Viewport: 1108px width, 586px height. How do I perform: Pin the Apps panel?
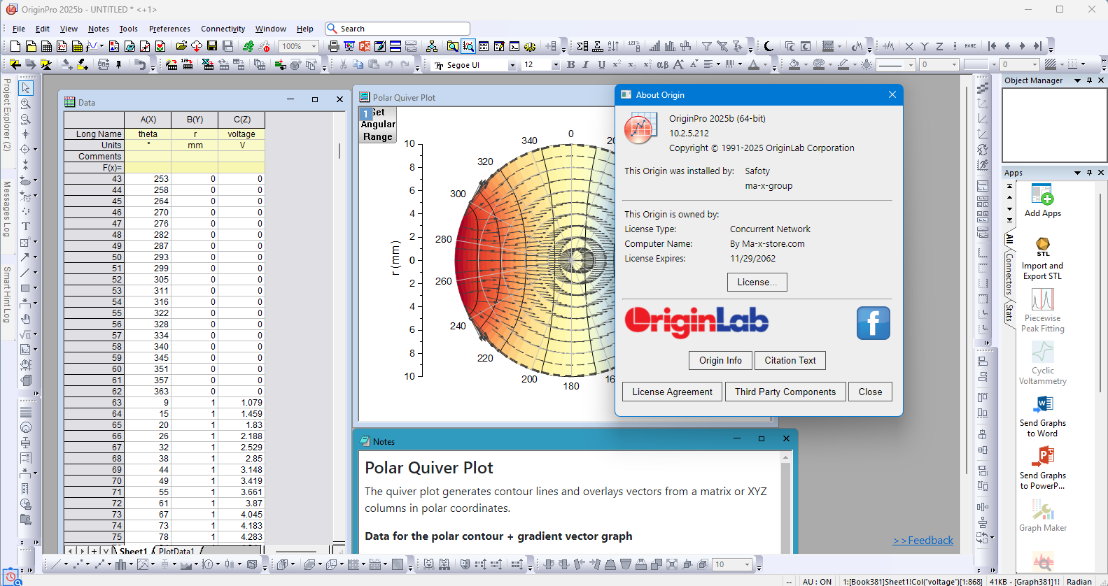[x=1089, y=173]
